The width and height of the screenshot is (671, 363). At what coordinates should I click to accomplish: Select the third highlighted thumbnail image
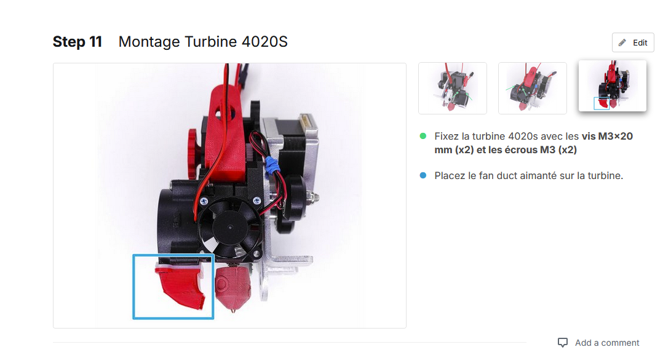pyautogui.click(x=613, y=86)
